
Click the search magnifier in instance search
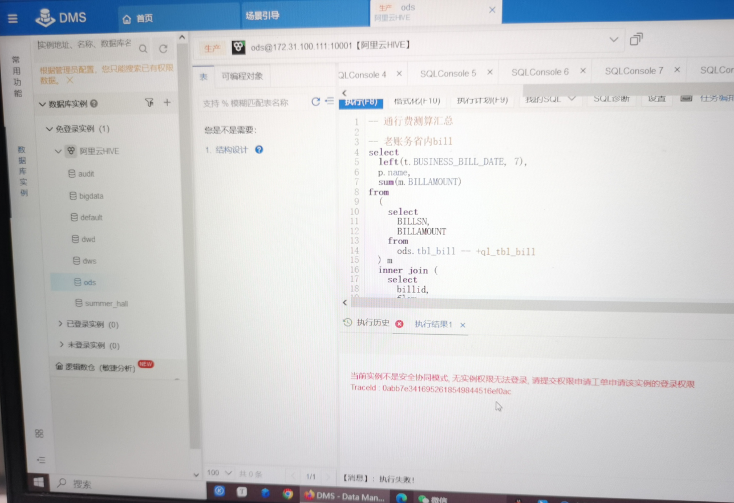click(143, 49)
